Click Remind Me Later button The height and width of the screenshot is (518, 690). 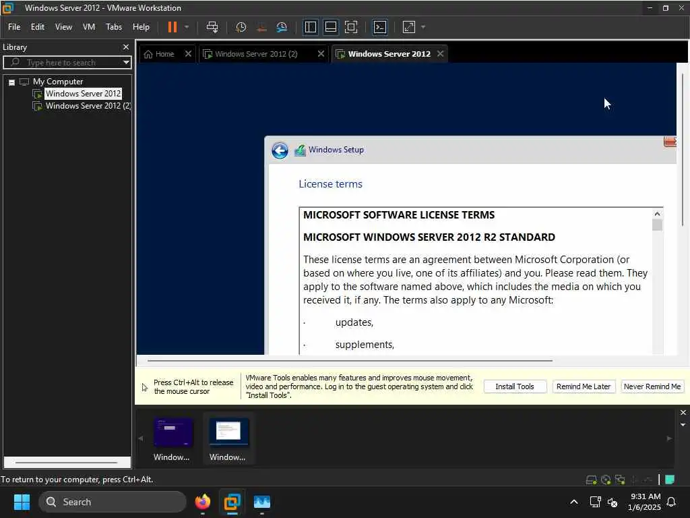(584, 386)
